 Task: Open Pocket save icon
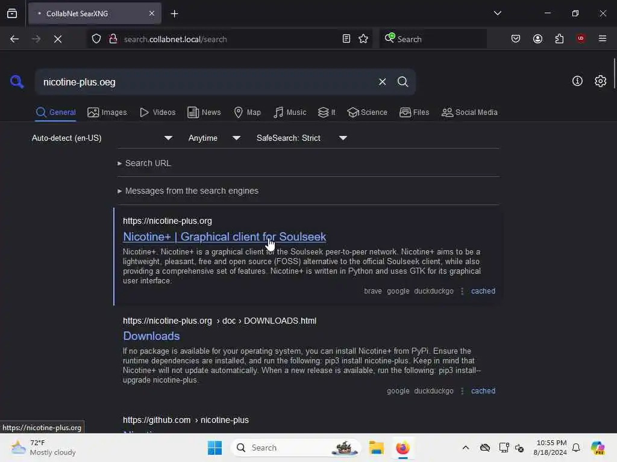pyautogui.click(x=516, y=39)
